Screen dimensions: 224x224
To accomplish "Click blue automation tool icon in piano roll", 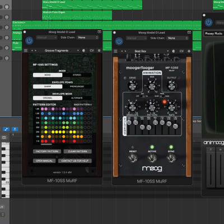I will pyautogui.click(x=6, y=129).
